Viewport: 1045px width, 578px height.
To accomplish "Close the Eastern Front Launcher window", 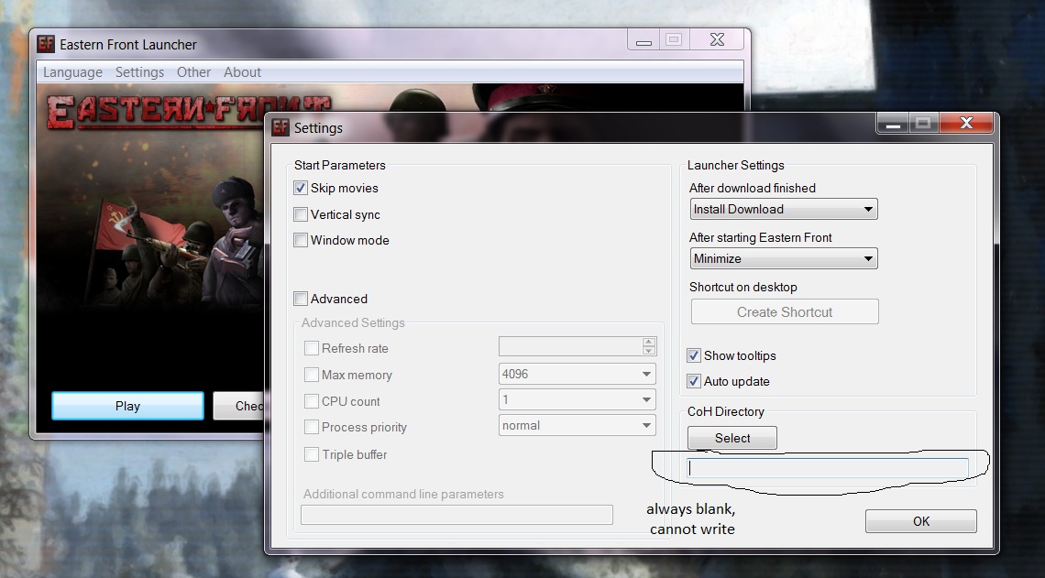I will pos(717,40).
